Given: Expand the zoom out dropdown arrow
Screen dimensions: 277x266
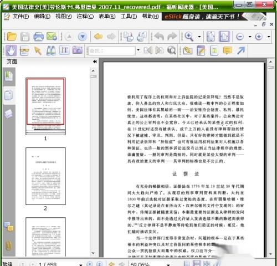Looking at the screenshot, I should 250,37.
